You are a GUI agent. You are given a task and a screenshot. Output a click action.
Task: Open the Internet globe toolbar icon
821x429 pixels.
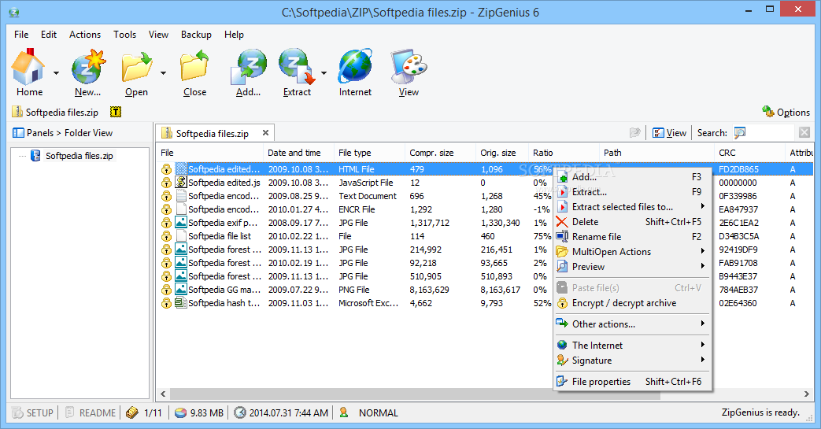[355, 67]
